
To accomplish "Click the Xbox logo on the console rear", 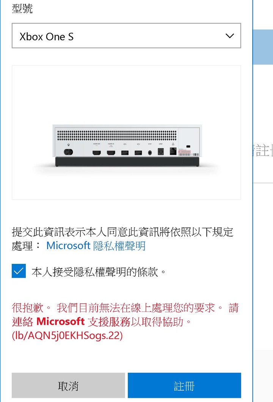I will point(68,145).
